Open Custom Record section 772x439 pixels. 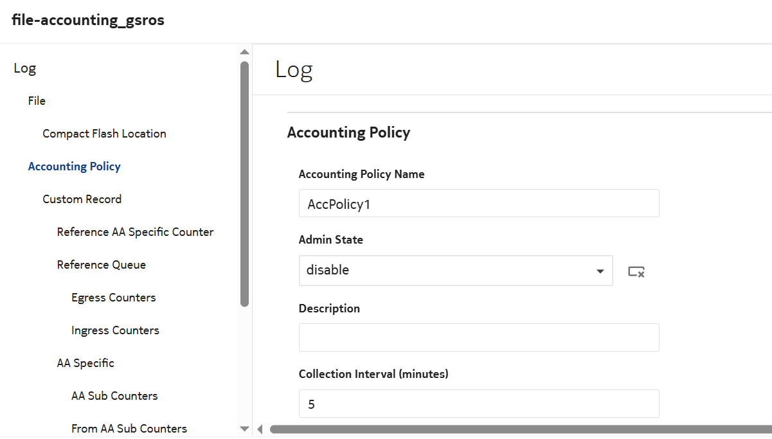click(82, 199)
